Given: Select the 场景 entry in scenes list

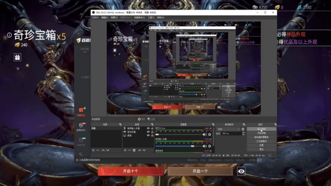Looking at the screenshot, I should [106, 128].
